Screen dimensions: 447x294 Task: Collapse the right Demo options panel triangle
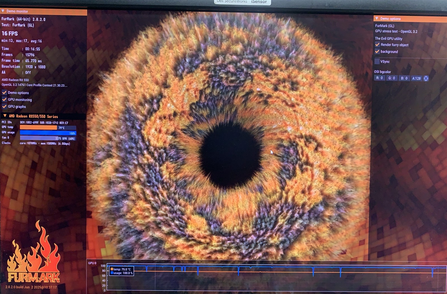point(377,18)
